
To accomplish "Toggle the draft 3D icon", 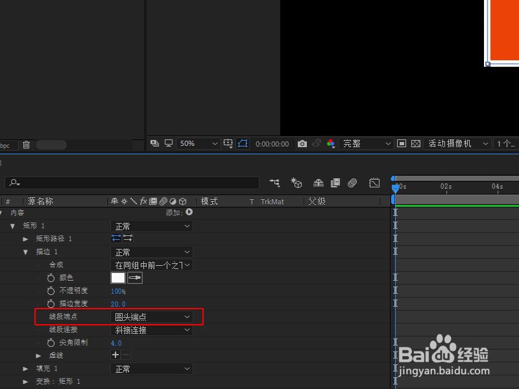I will [x=296, y=183].
